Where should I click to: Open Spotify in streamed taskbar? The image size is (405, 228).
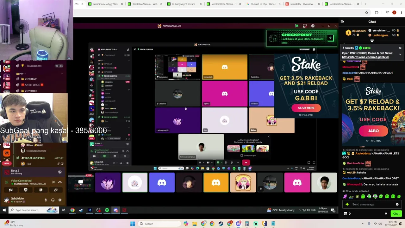107,210
